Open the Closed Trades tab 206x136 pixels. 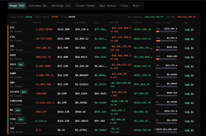click(85, 6)
